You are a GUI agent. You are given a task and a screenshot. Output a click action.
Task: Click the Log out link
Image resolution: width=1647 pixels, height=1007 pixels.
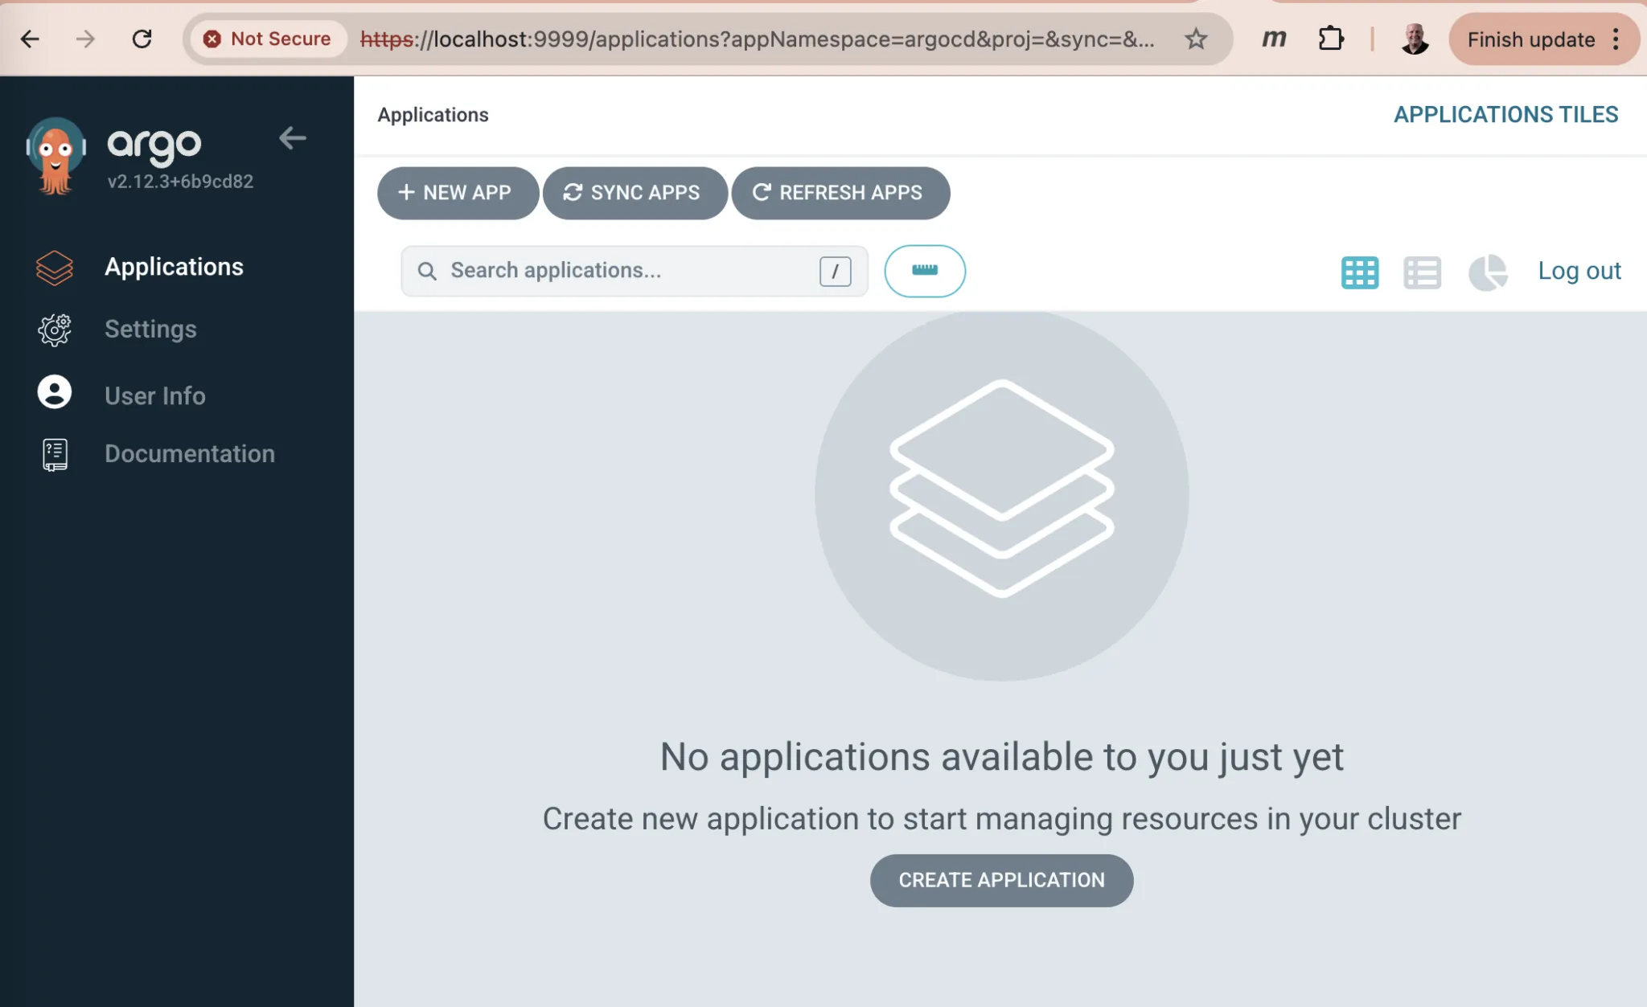(1579, 271)
